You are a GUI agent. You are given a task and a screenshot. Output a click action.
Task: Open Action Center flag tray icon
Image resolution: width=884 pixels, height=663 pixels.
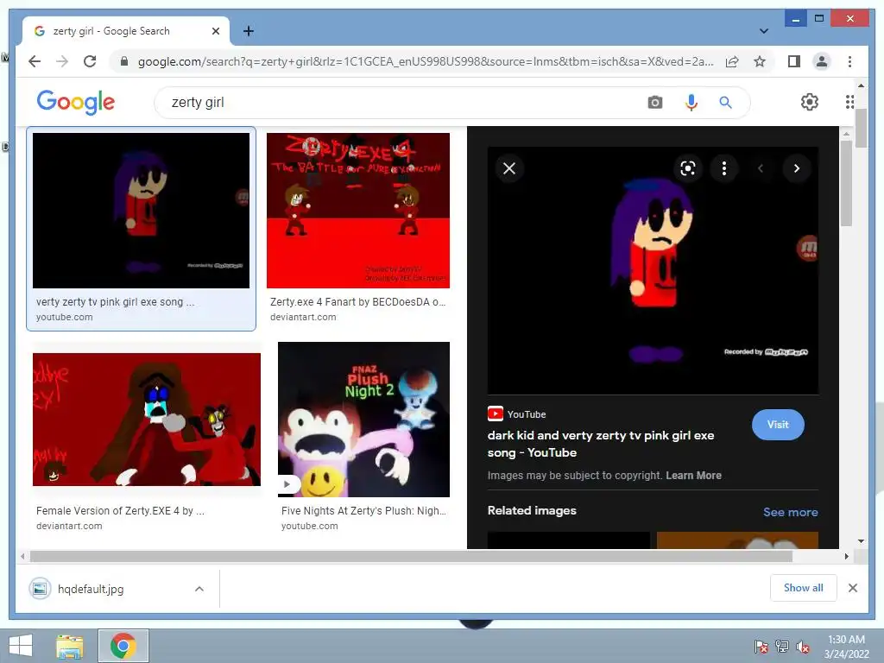[761, 647]
